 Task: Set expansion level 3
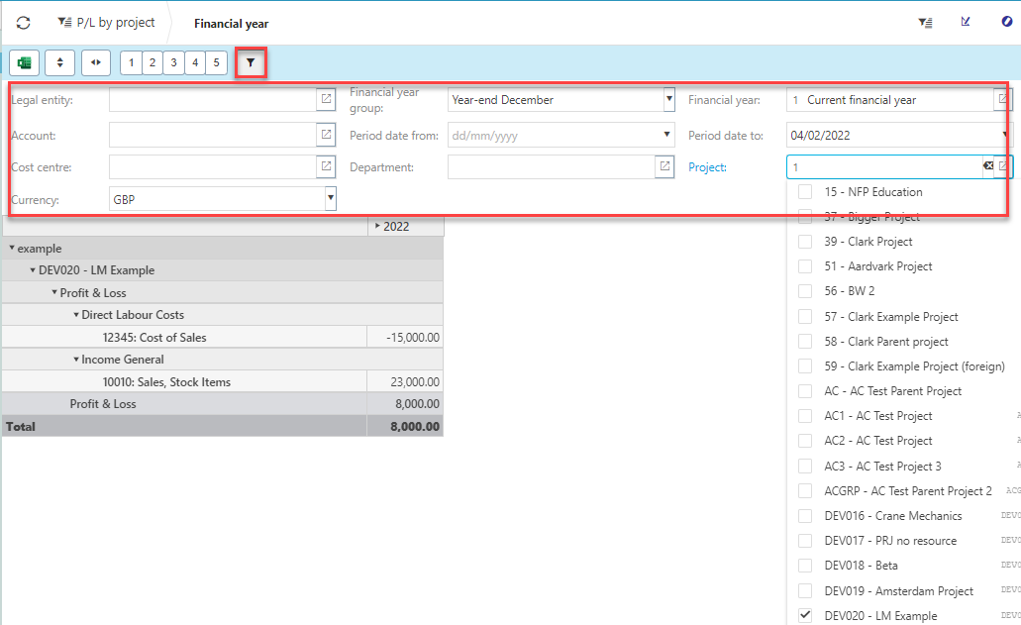click(174, 63)
